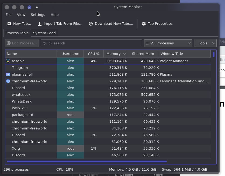This screenshot has height=176, width=225.
Task: Select the Xorg process row
Action: coord(108,149)
